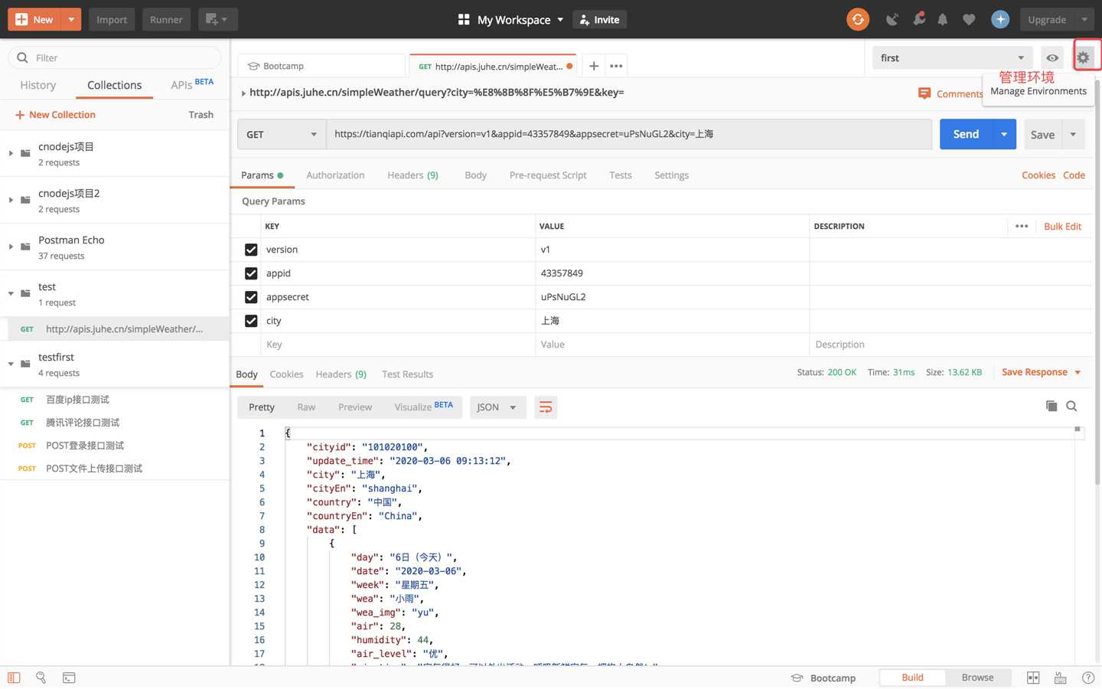
Task: Click the blue Send button
Action: (x=966, y=134)
